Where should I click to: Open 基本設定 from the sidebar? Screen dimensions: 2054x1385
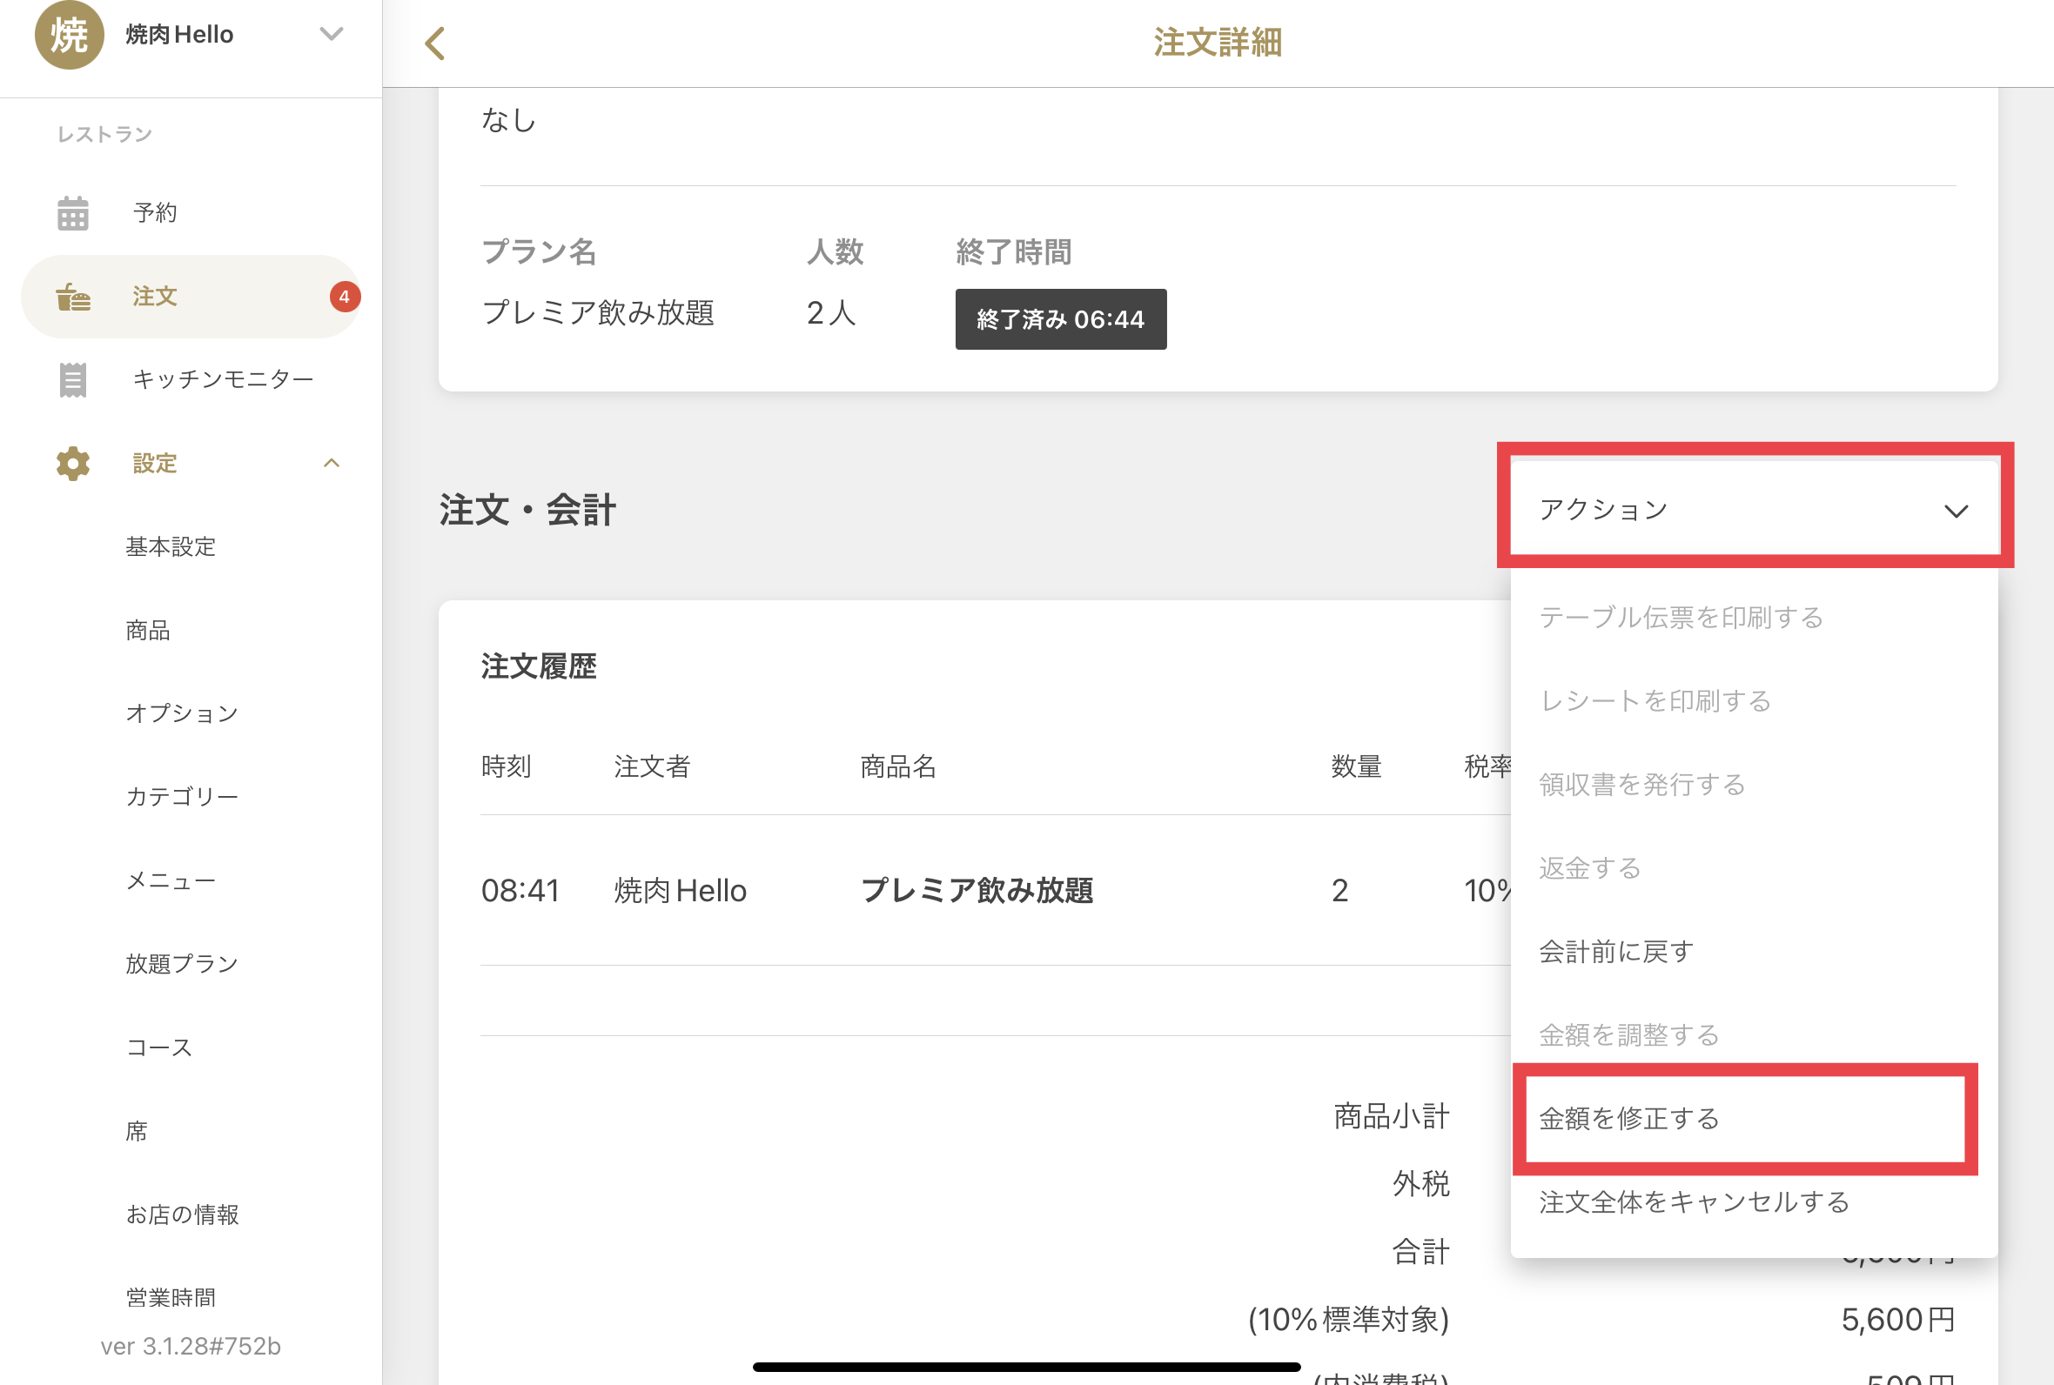click(171, 546)
